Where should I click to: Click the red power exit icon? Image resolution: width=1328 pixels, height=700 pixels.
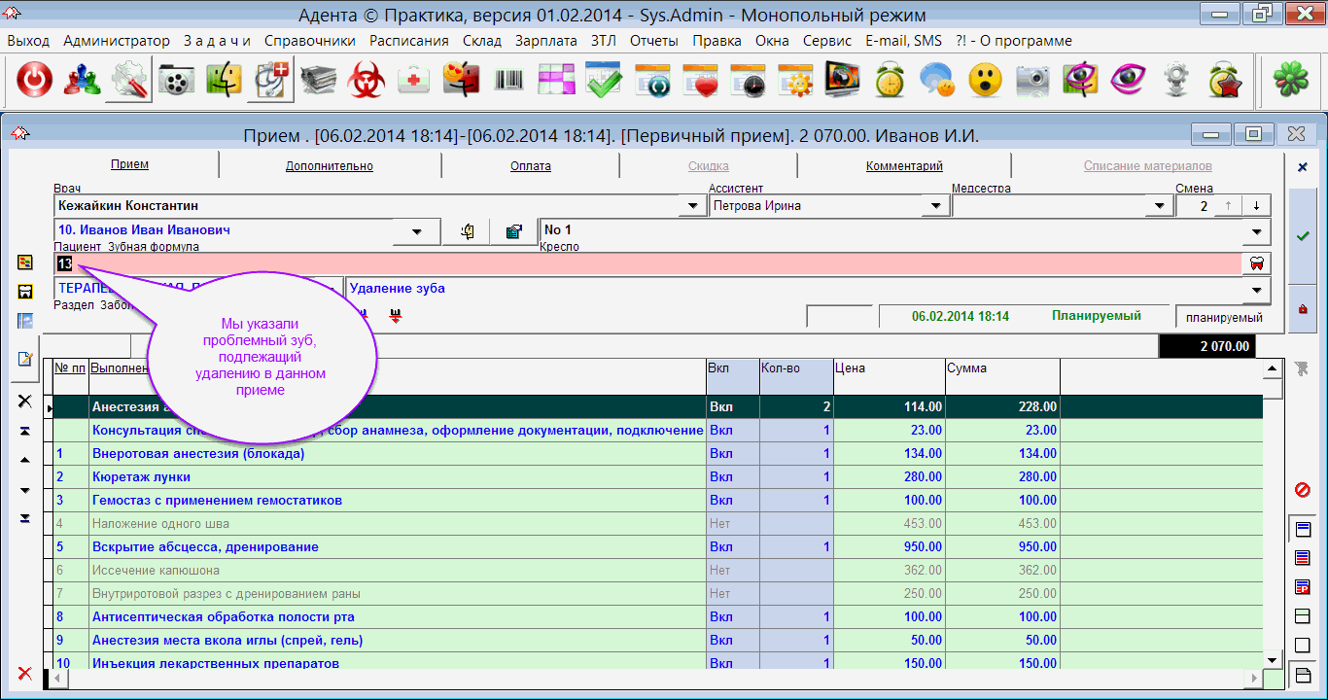pyautogui.click(x=35, y=81)
